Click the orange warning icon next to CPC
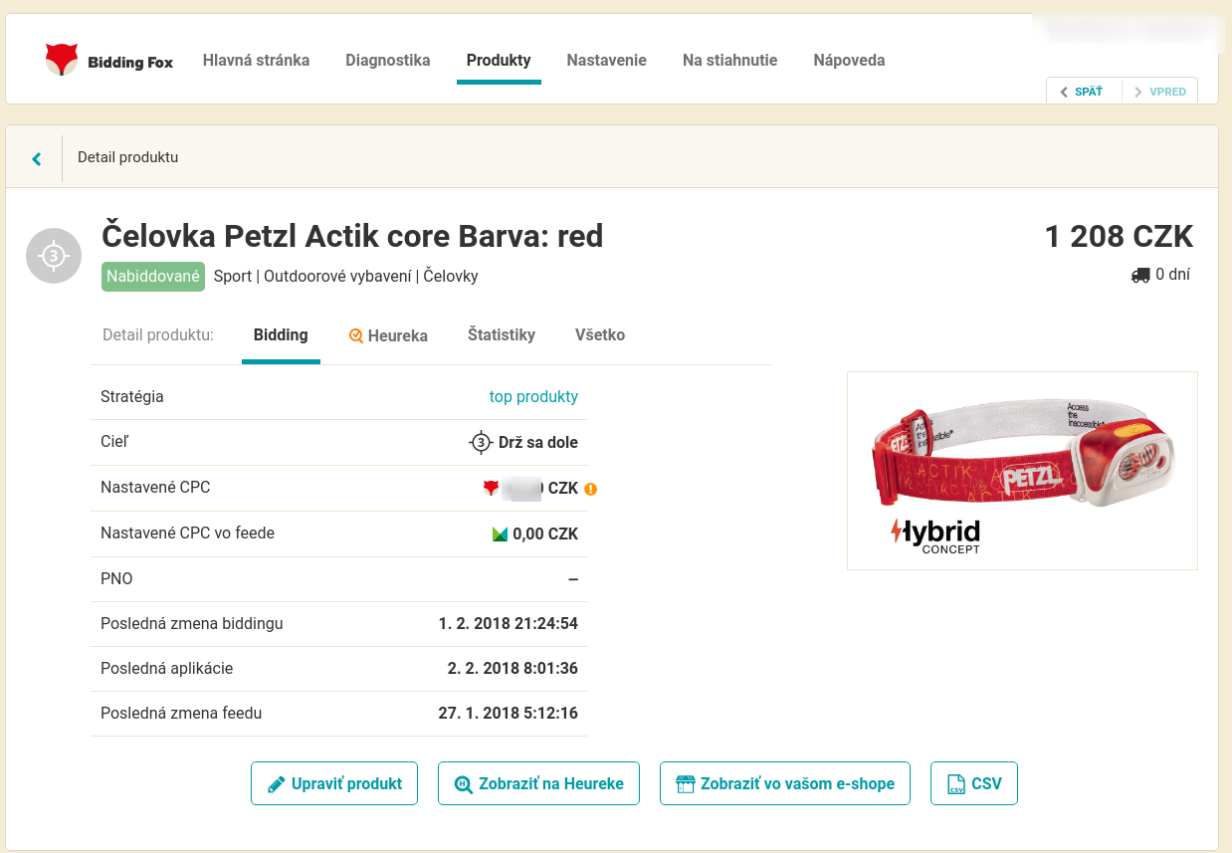This screenshot has height=853, width=1232. click(590, 489)
